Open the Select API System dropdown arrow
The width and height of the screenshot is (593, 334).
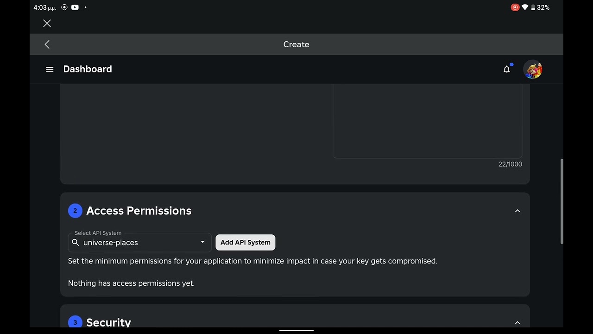(202, 242)
